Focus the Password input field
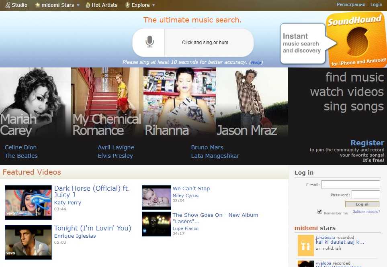The width and height of the screenshot is (387, 267). coord(365,195)
